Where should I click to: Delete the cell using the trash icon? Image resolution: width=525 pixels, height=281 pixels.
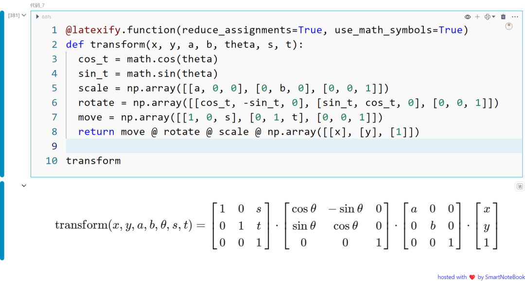pyautogui.click(x=503, y=16)
